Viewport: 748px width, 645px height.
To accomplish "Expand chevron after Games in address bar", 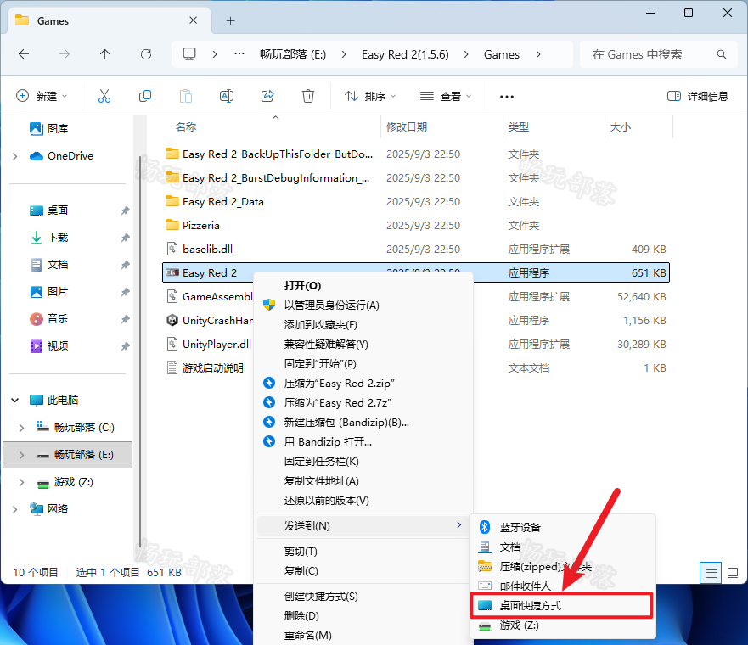I will tap(538, 54).
